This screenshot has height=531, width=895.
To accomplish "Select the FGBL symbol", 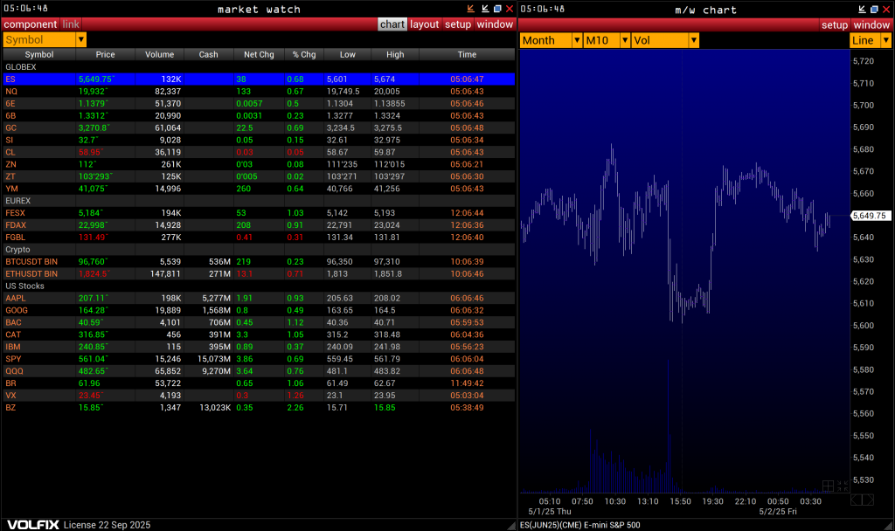I will coord(16,238).
